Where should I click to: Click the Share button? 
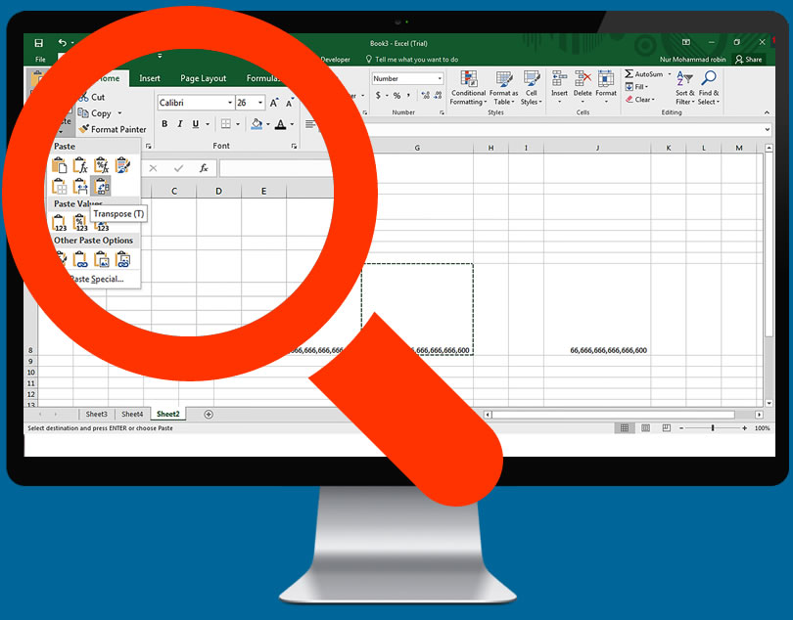[748, 59]
